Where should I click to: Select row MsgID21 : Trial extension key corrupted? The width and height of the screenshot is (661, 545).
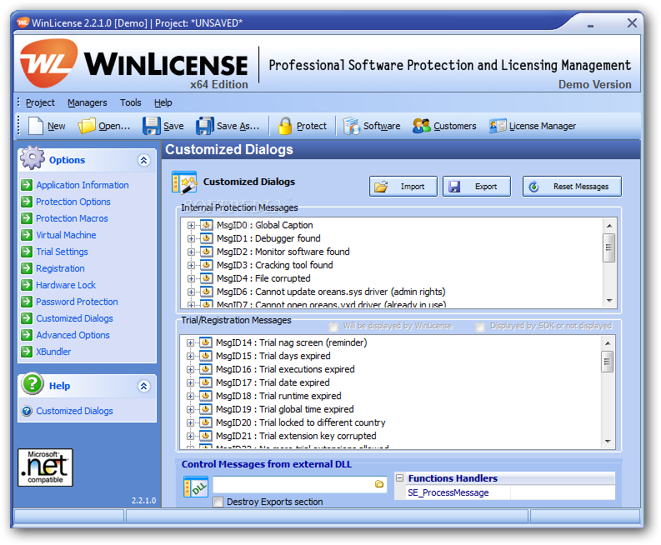296,436
